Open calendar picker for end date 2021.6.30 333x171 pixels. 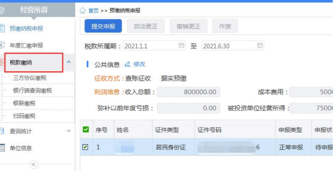pos(260,46)
